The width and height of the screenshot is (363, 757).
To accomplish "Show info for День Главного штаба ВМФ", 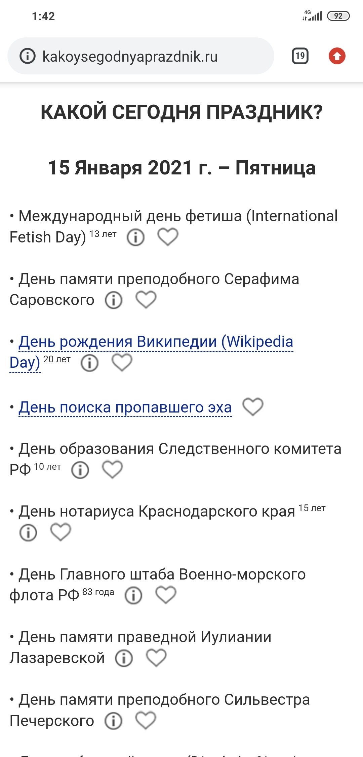I will 133,595.
